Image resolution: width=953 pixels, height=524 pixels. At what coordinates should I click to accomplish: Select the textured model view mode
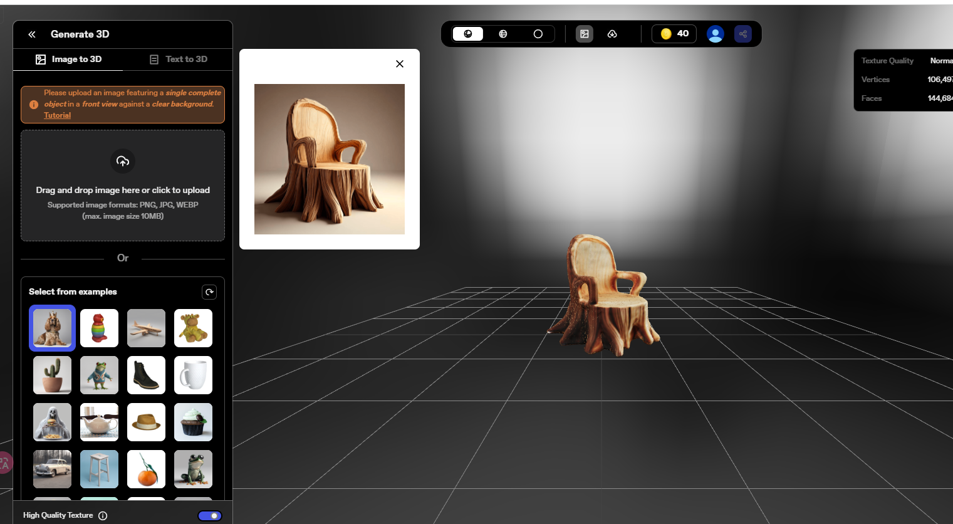(467, 34)
